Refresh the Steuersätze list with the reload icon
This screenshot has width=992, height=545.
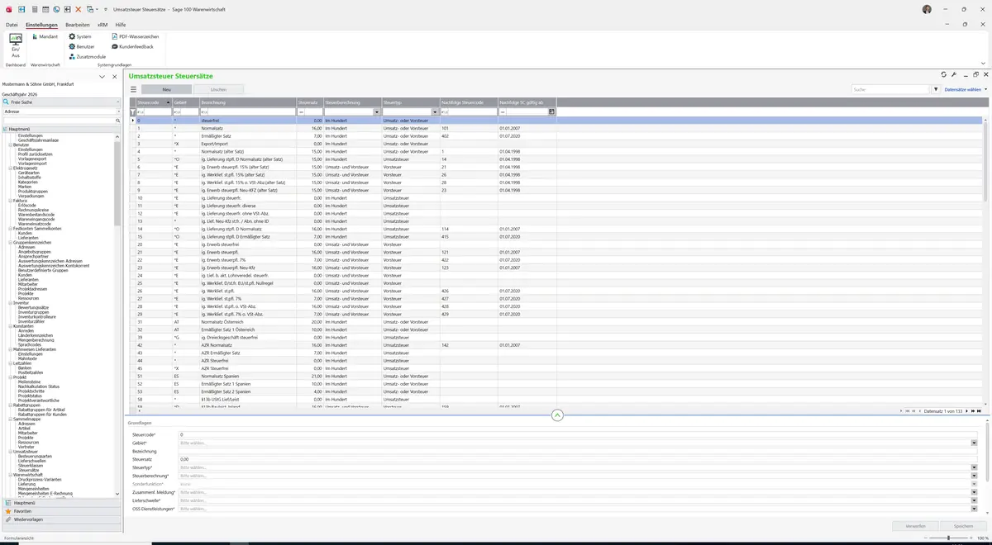click(944, 75)
